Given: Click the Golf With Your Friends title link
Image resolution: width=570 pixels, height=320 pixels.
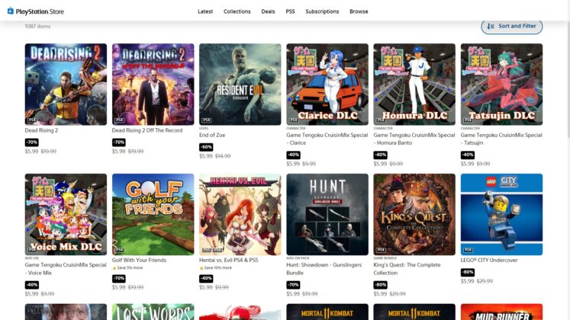Looking at the screenshot, I should pyautogui.click(x=139, y=260).
